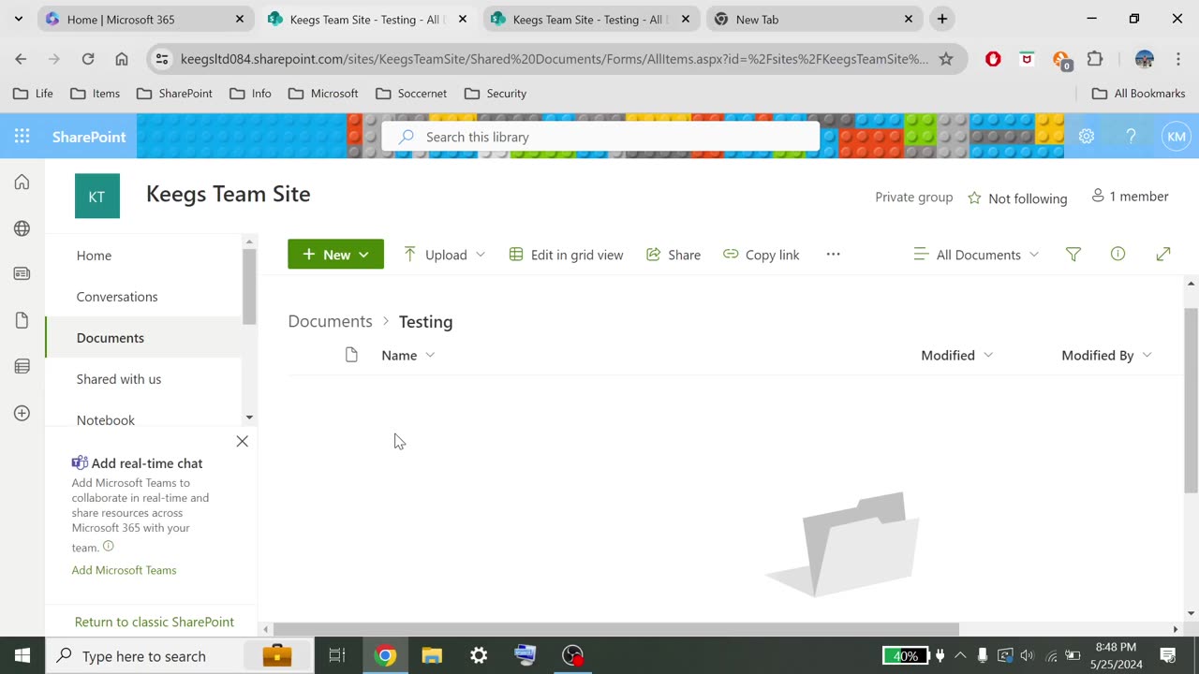Screen dimensions: 1199x674
Task: Open Conversations in the site navigation
Action: pyautogui.click(x=117, y=297)
